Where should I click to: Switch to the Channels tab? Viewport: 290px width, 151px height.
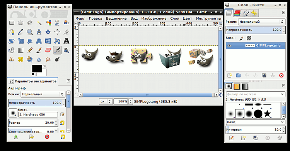tap(237, 13)
